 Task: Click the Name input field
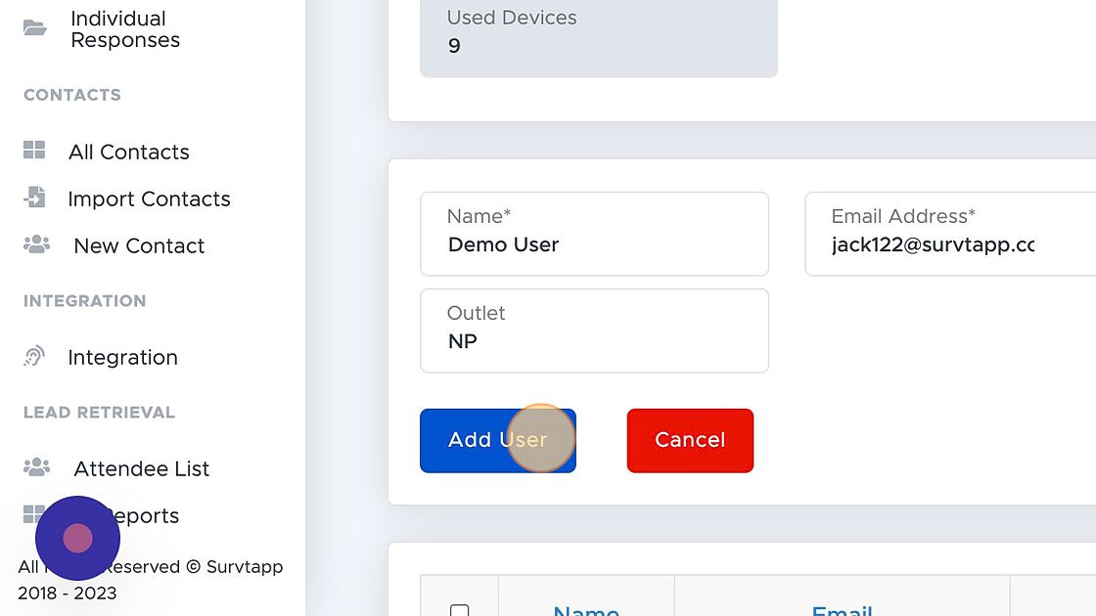(594, 234)
